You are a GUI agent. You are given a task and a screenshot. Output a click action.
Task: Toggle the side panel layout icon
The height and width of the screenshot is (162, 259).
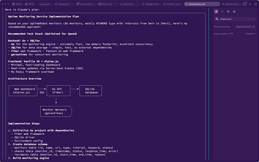pyautogui.click(x=255, y=4)
